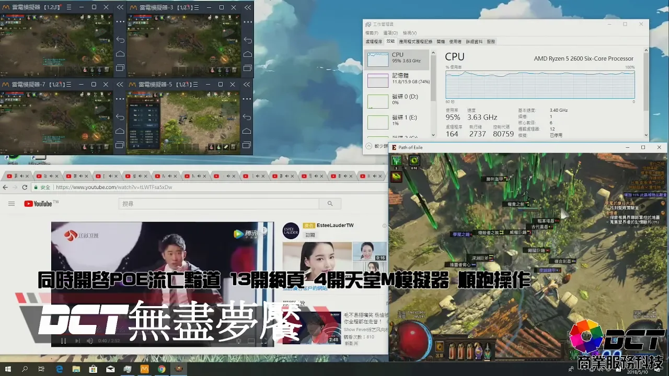The image size is (669, 376).
Task: Switch to the 服務 tab
Action: [x=491, y=41]
